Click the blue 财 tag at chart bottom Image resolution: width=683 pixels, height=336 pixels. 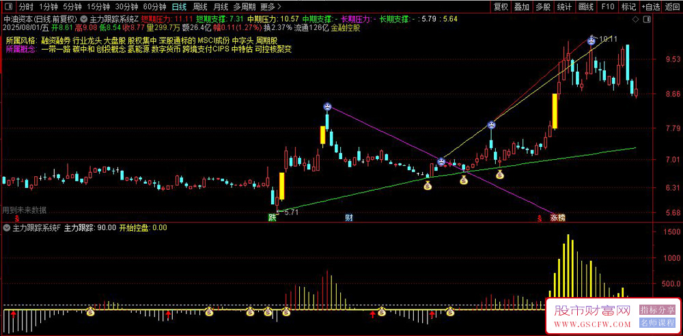[x=348, y=217]
